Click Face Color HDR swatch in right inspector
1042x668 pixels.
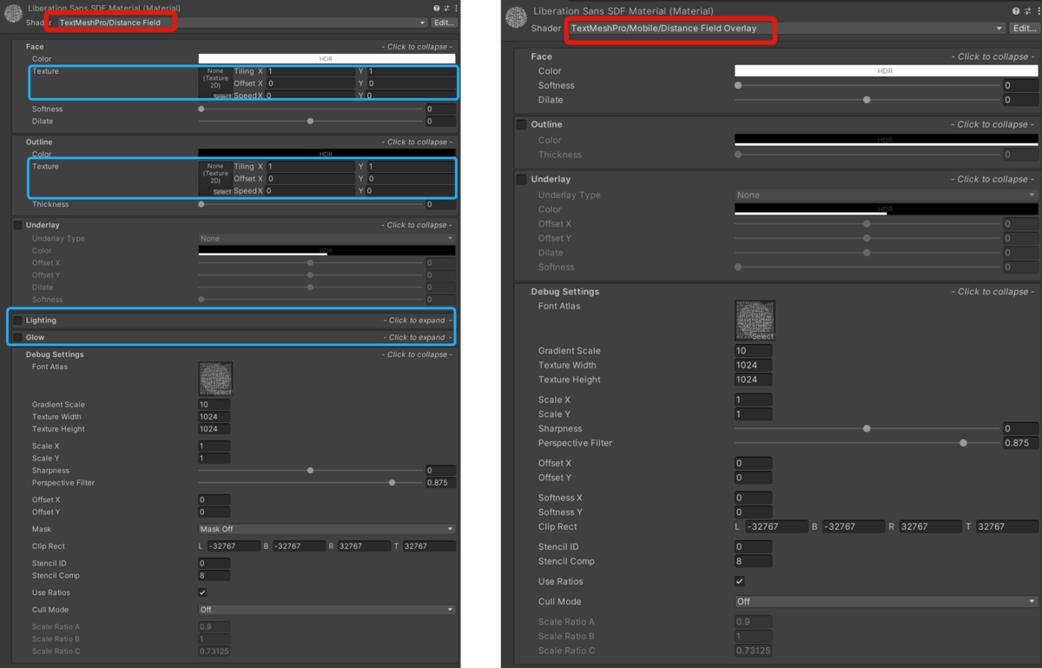(887, 71)
